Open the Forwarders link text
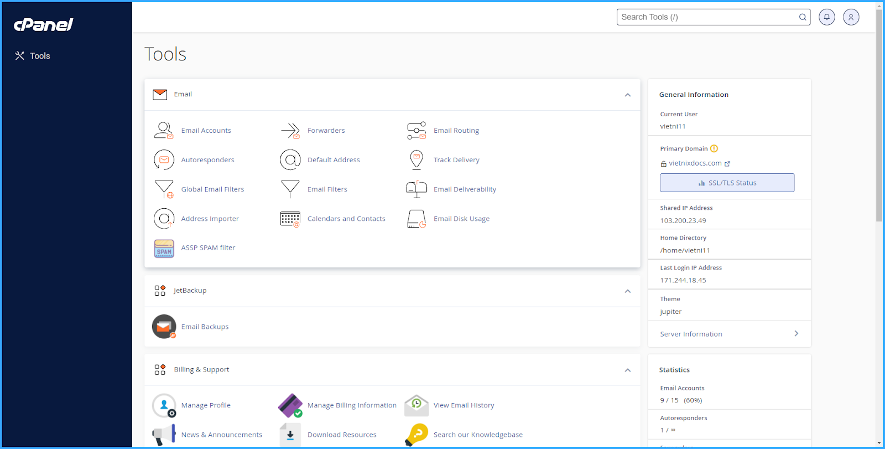This screenshot has width=885, height=449. coord(326,131)
